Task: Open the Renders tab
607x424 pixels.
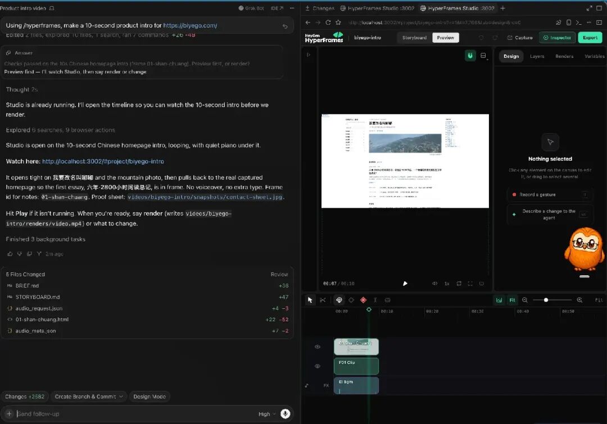Action: pyautogui.click(x=564, y=56)
